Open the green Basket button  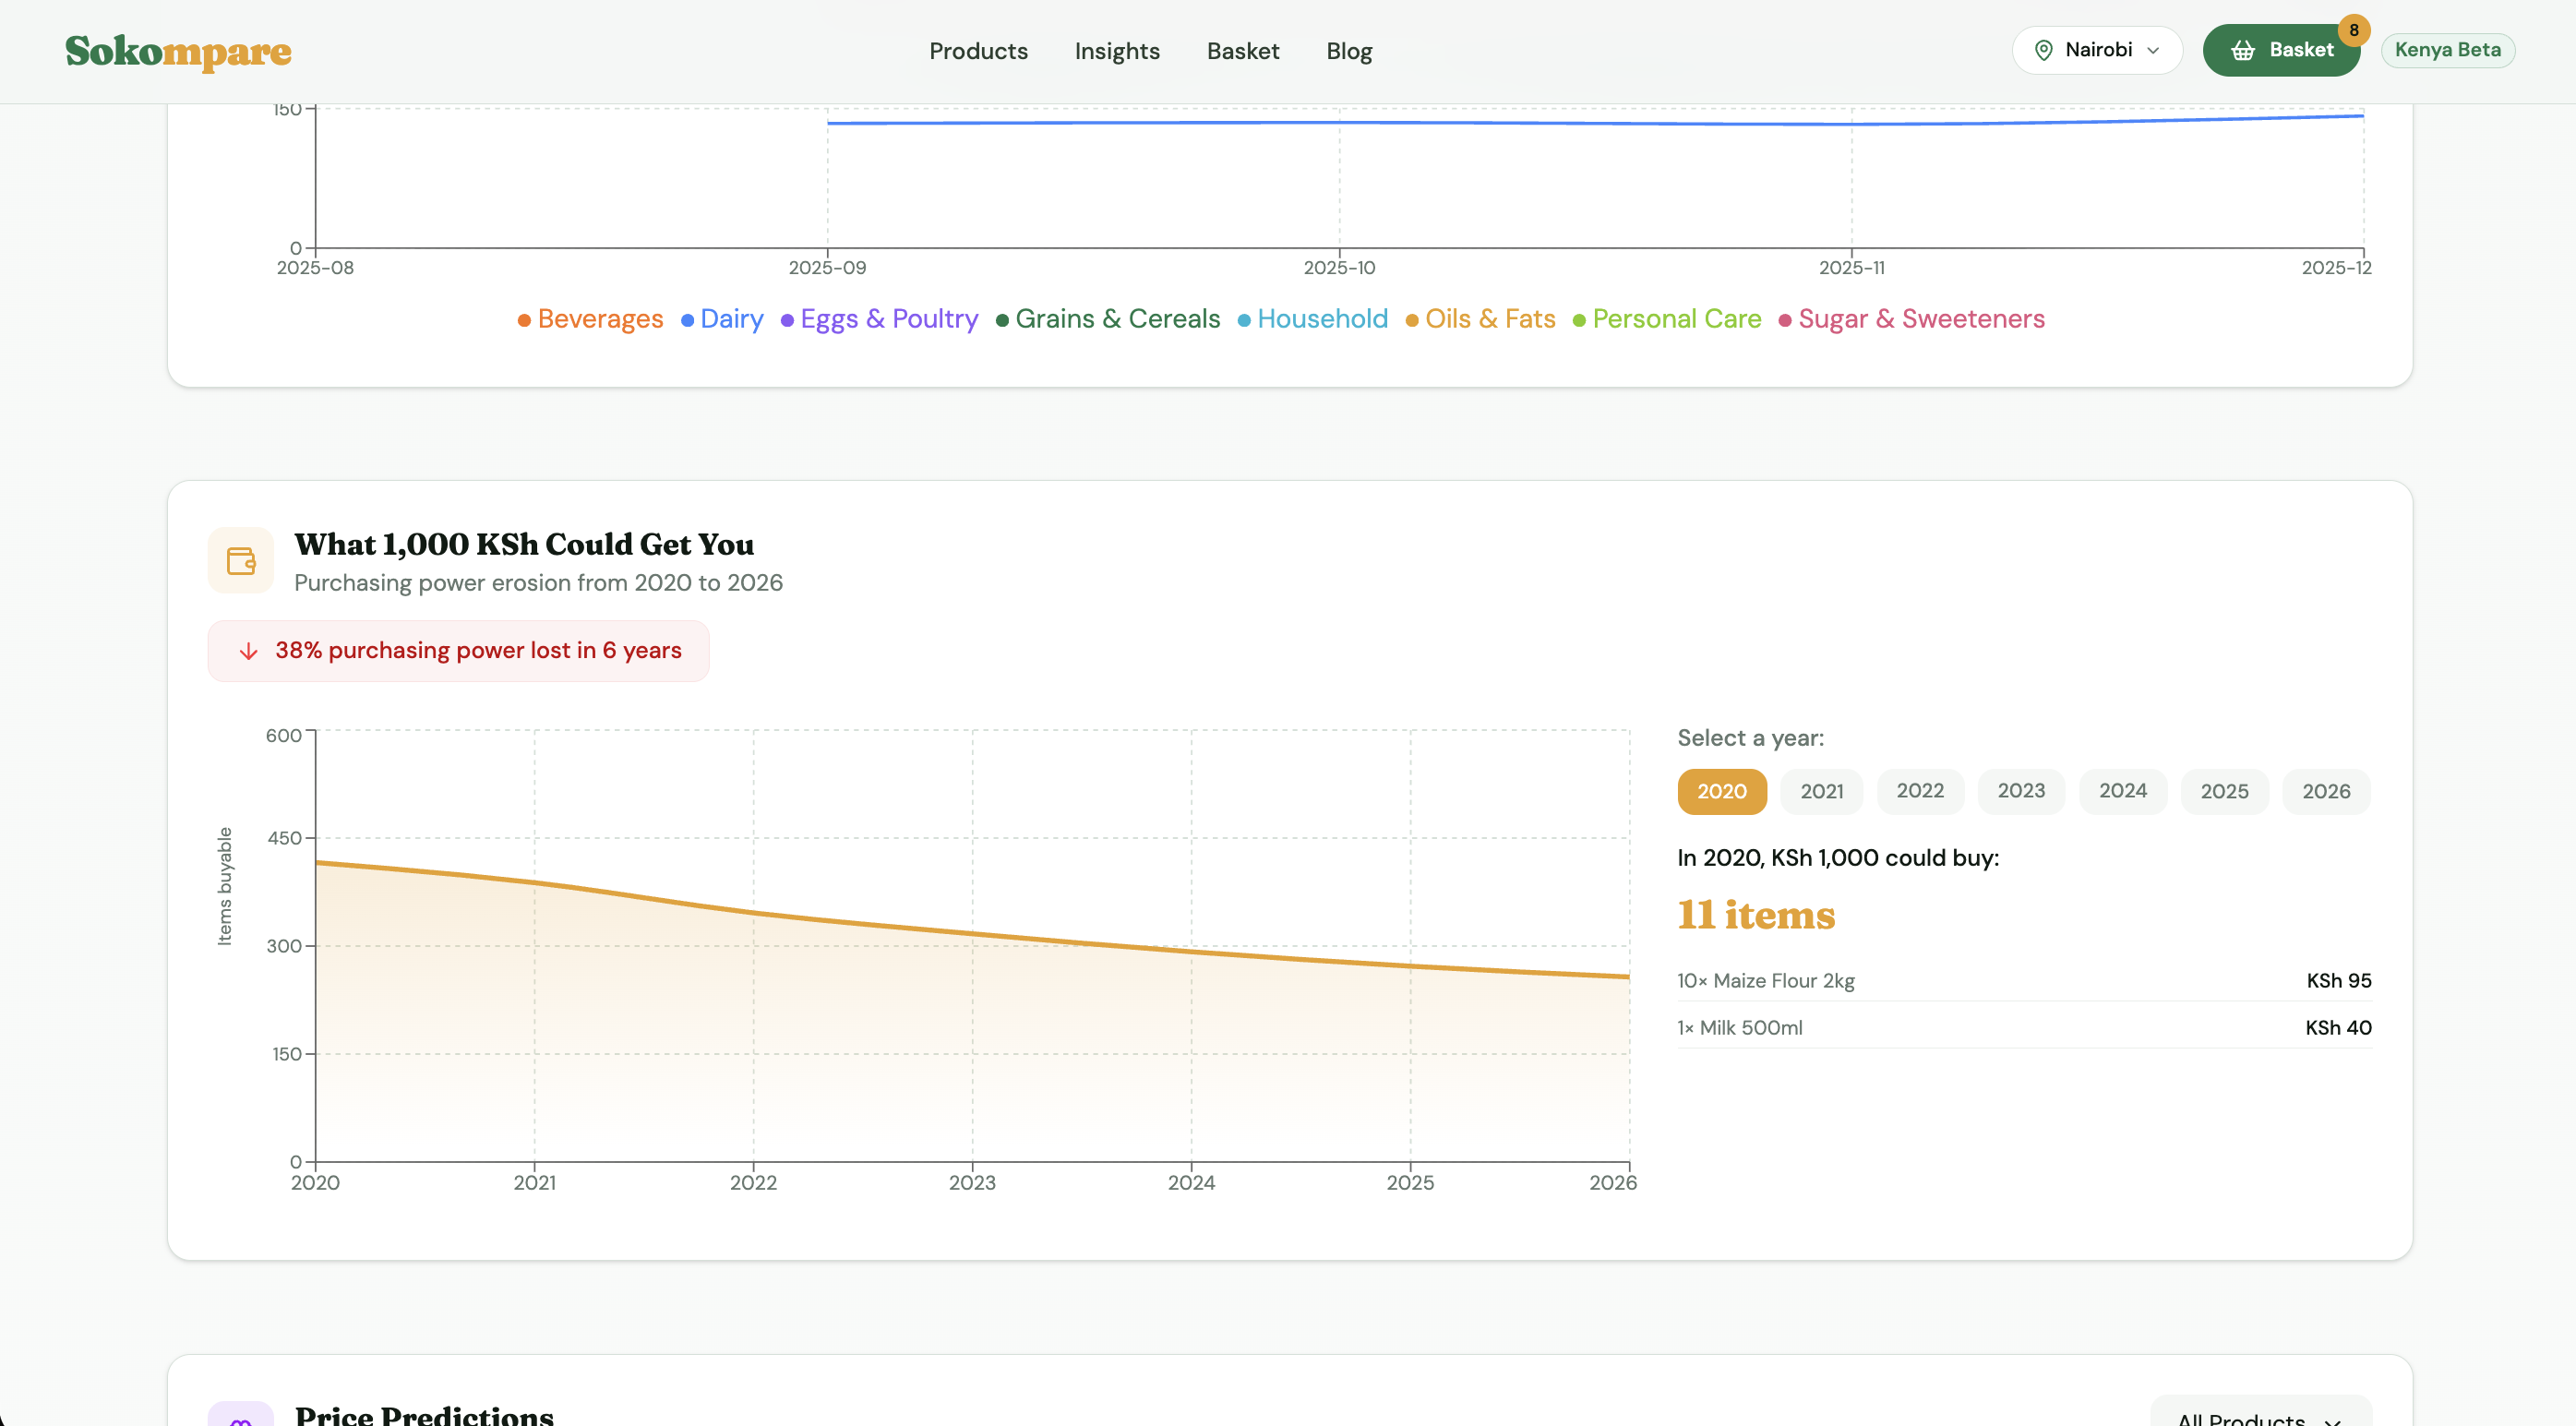click(x=2281, y=50)
